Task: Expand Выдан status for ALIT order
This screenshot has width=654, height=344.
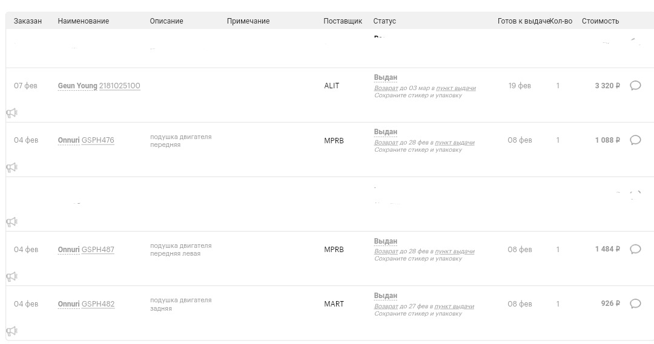Action: coord(386,77)
